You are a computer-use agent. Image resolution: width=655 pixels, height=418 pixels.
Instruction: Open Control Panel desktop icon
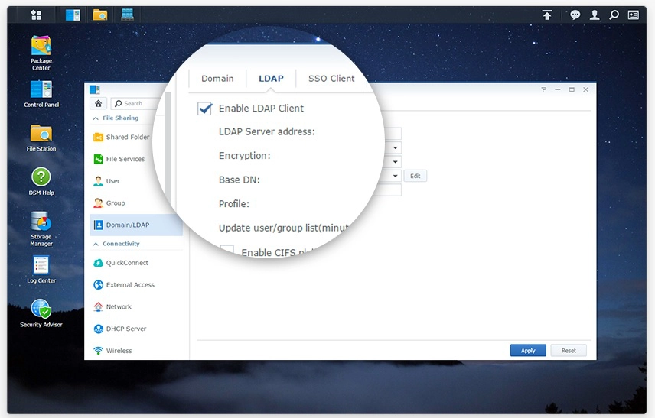pos(41,94)
